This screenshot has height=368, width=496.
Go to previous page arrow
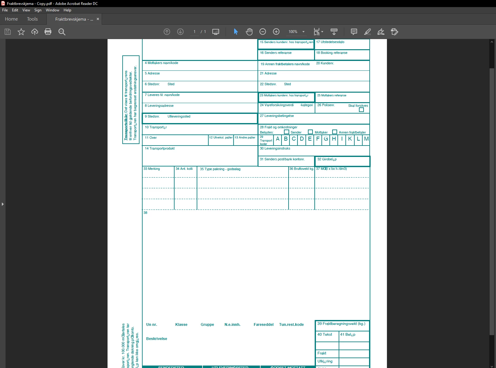click(167, 32)
